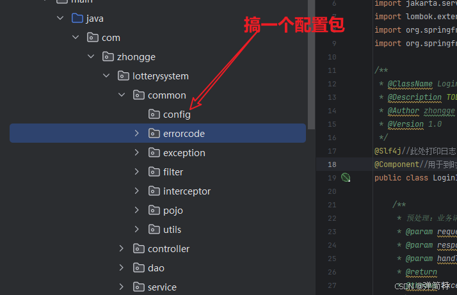Click the interceptor package folder icon
457x295 pixels.
click(x=154, y=191)
